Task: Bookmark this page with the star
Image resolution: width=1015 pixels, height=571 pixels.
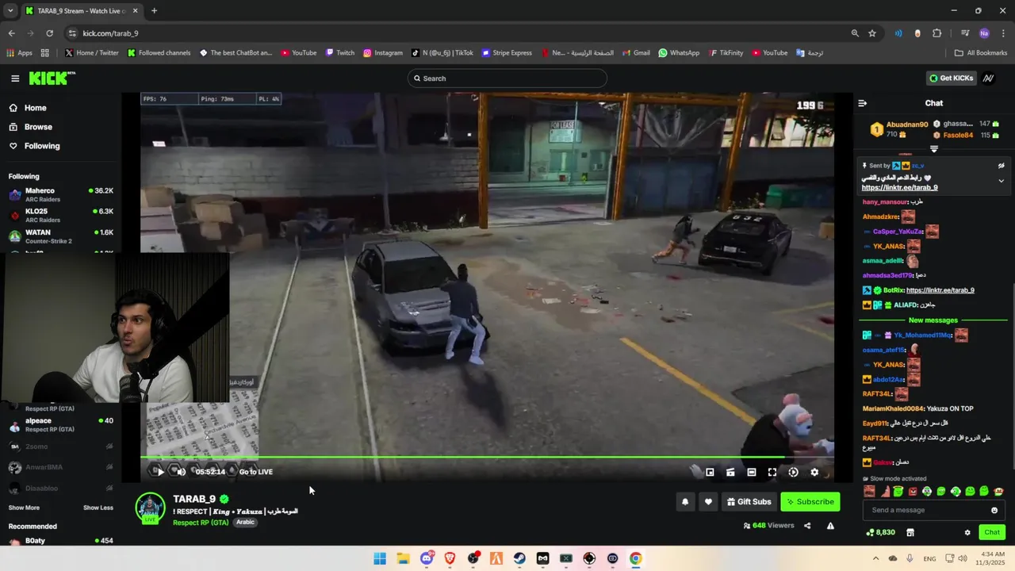Action: [872, 33]
